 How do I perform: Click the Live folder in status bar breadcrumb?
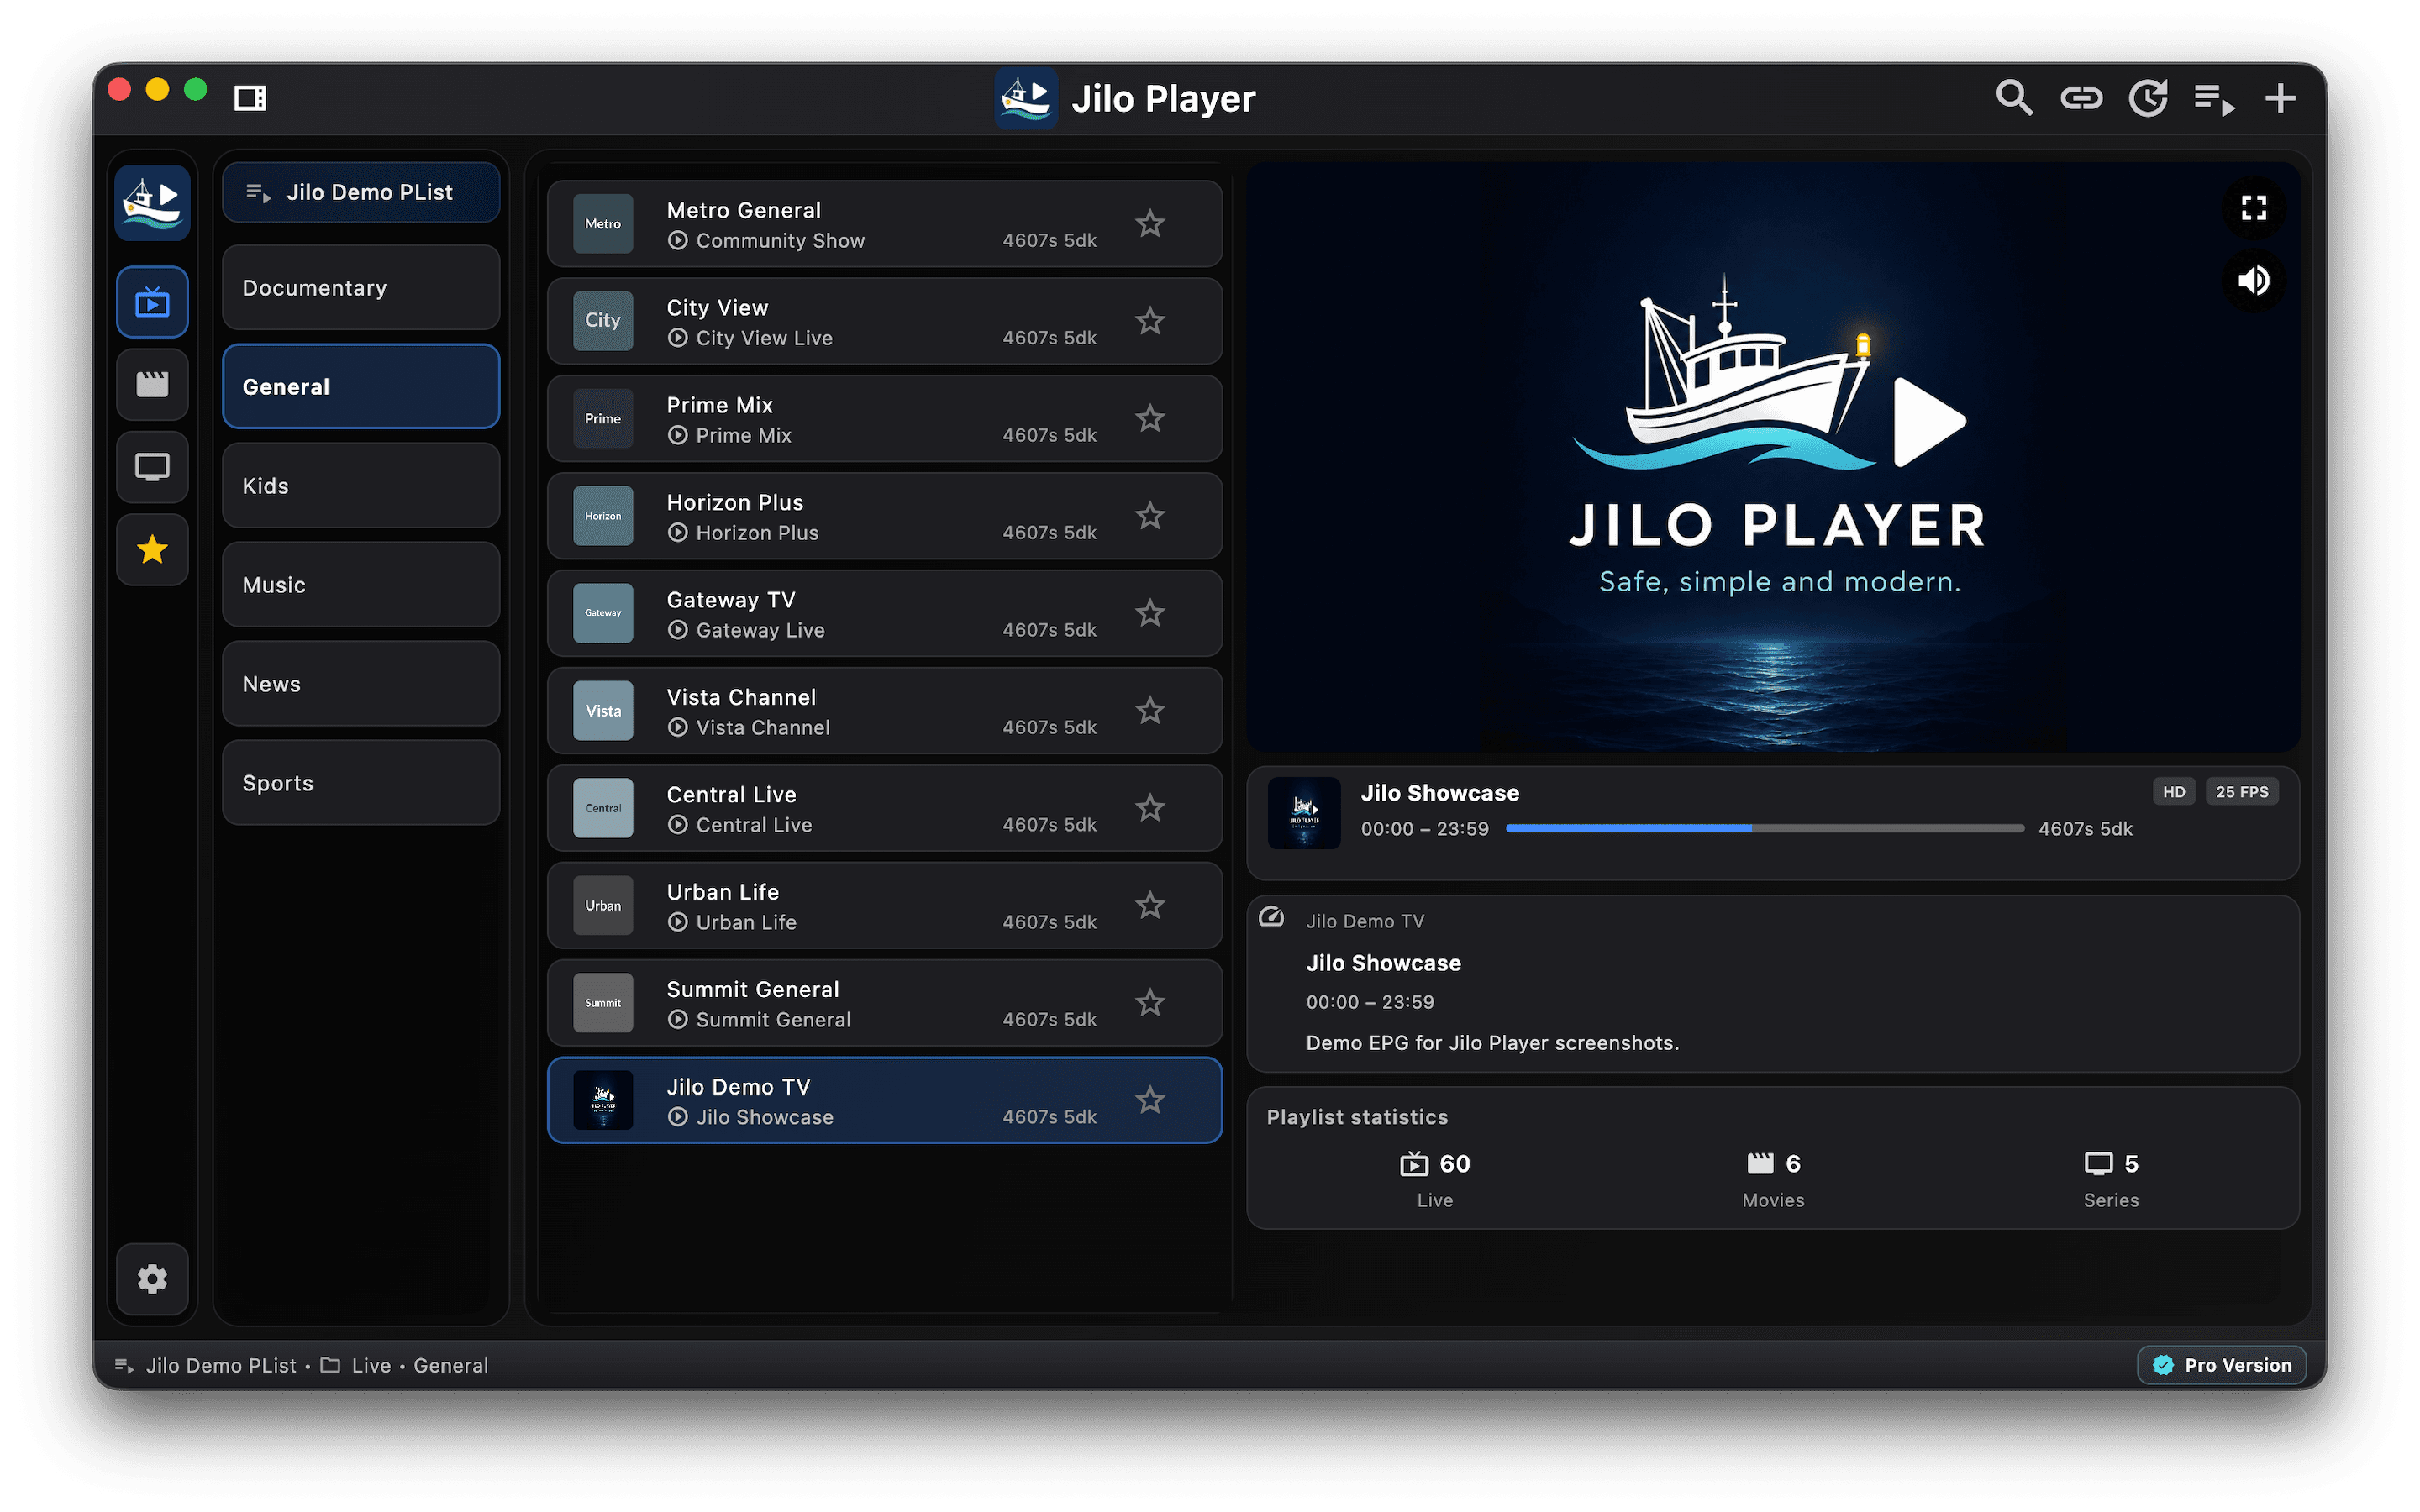coord(356,1365)
